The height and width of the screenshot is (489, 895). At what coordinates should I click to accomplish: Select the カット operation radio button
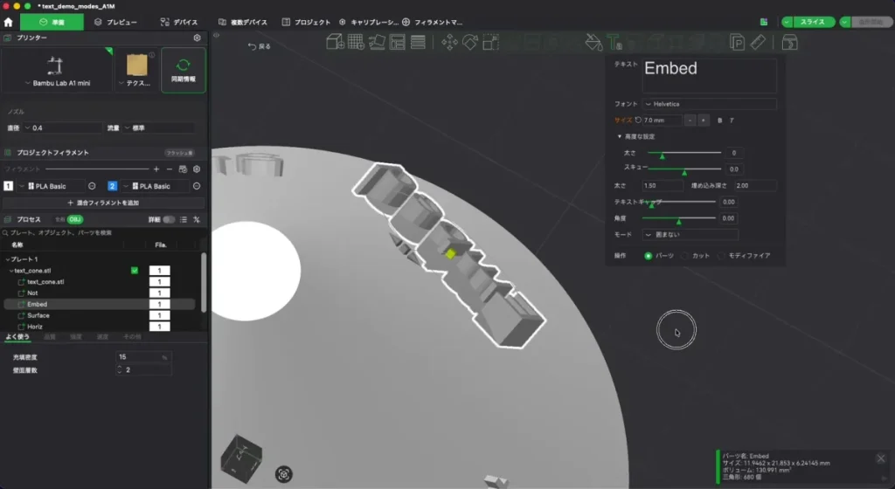point(684,256)
